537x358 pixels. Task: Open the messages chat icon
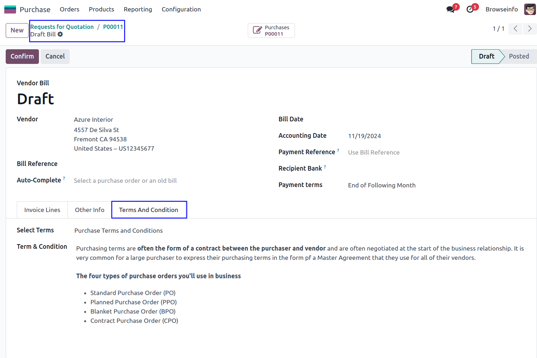[x=451, y=9]
